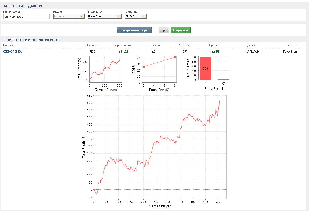Screen dimensions: 309x211
Task: Click the ROI data point at entry fee 6
Action: click(175, 57)
